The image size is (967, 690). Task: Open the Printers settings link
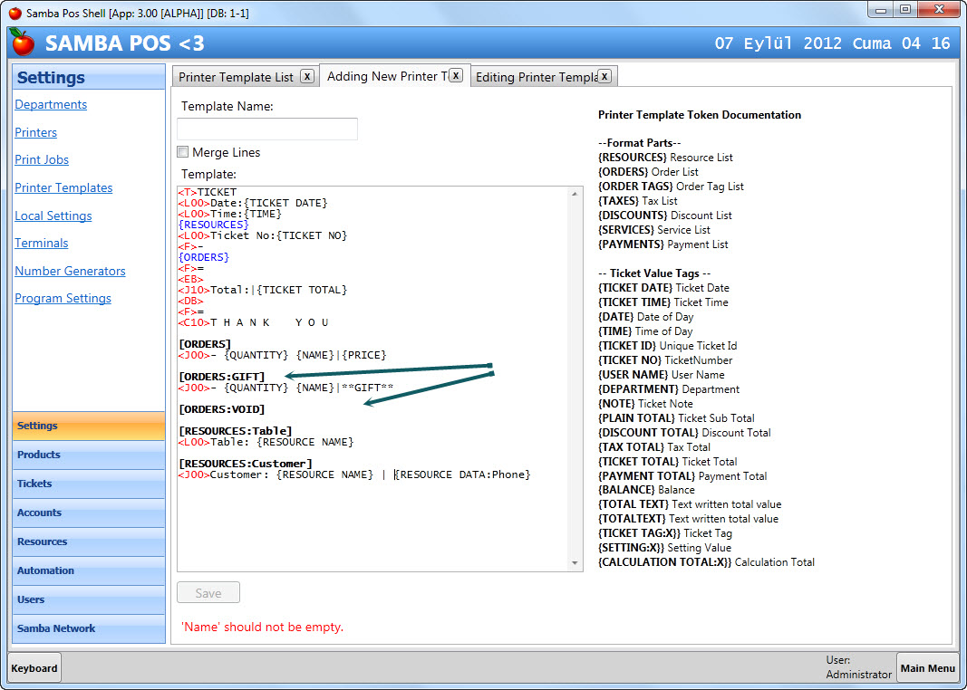click(x=35, y=132)
